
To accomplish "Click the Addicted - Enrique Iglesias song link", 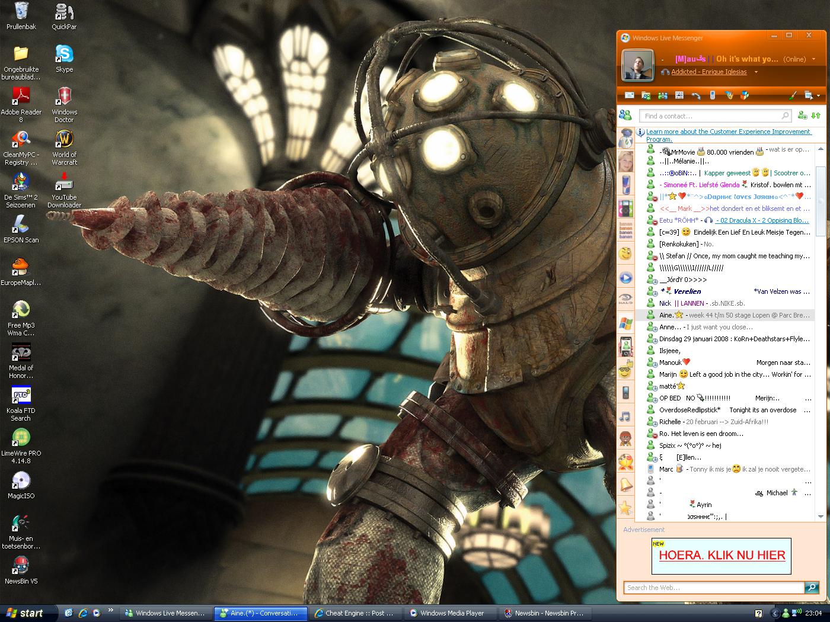I will 708,72.
